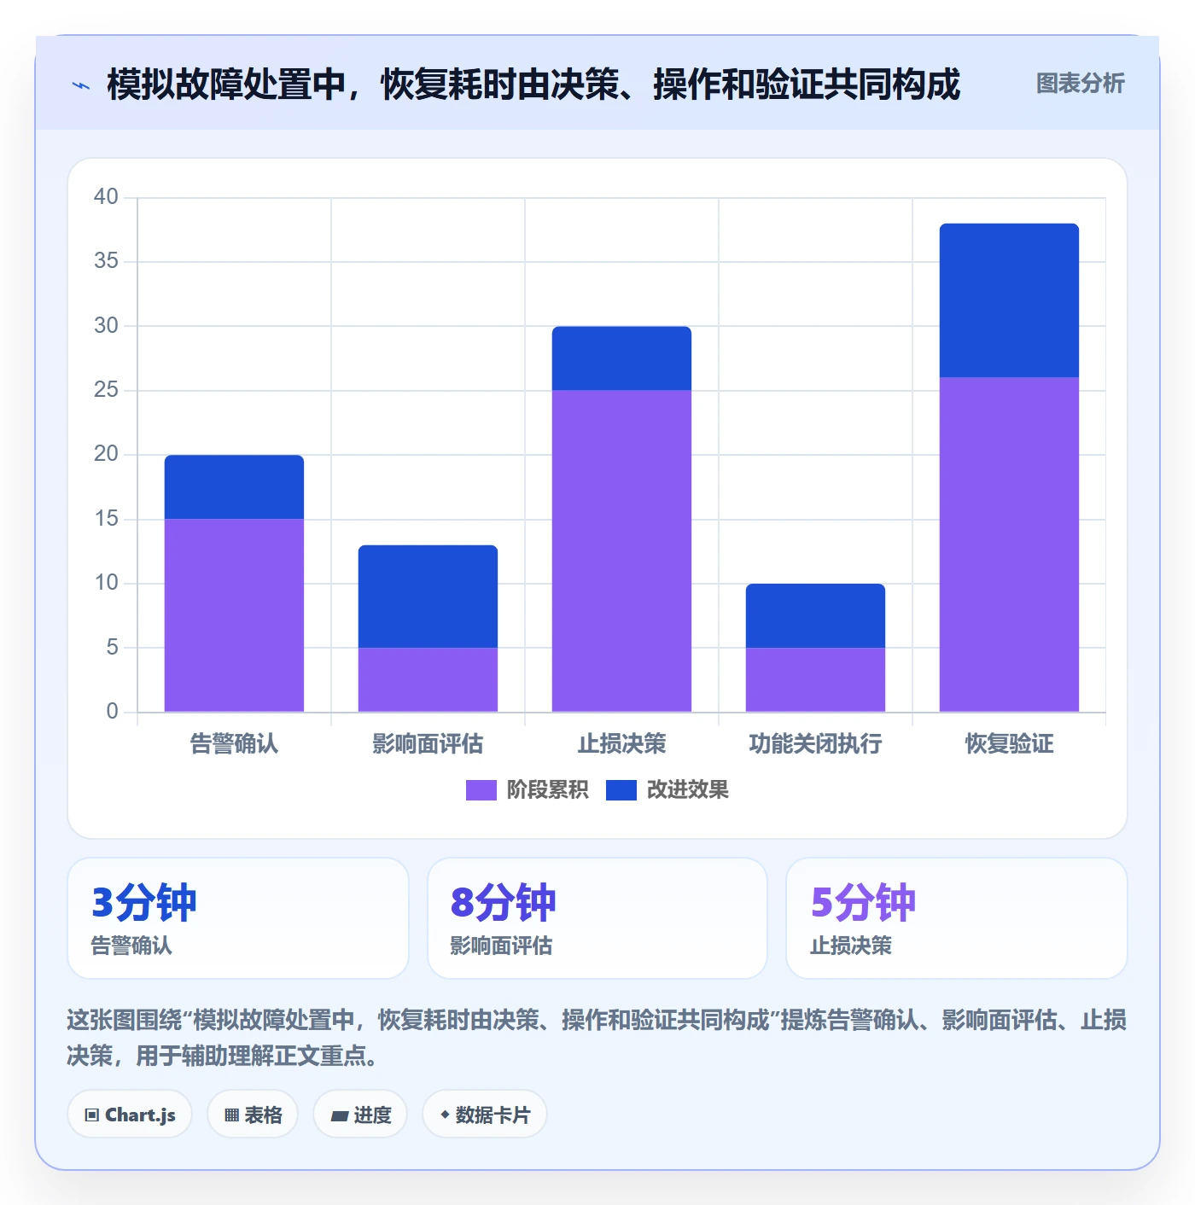Click the y-axis value 10
The image size is (1195, 1205).
point(106,583)
